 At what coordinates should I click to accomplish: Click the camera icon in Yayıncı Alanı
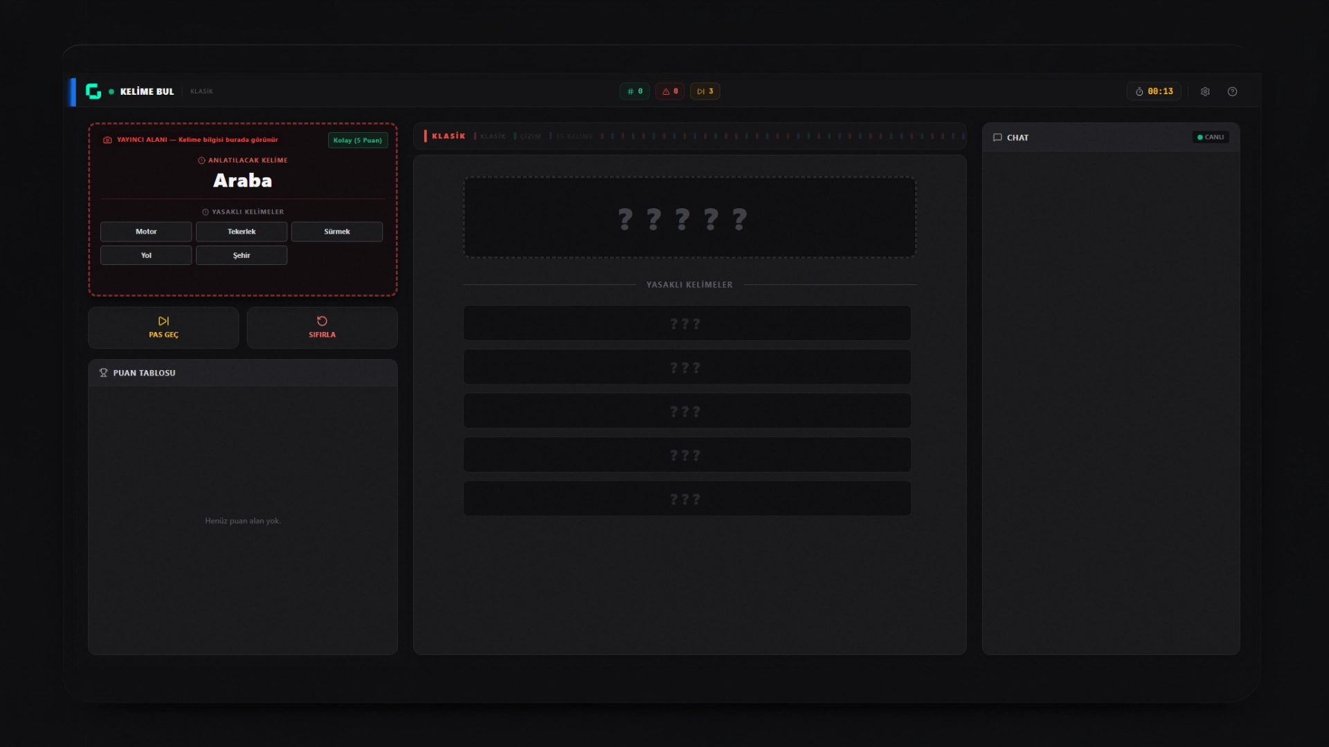point(107,140)
